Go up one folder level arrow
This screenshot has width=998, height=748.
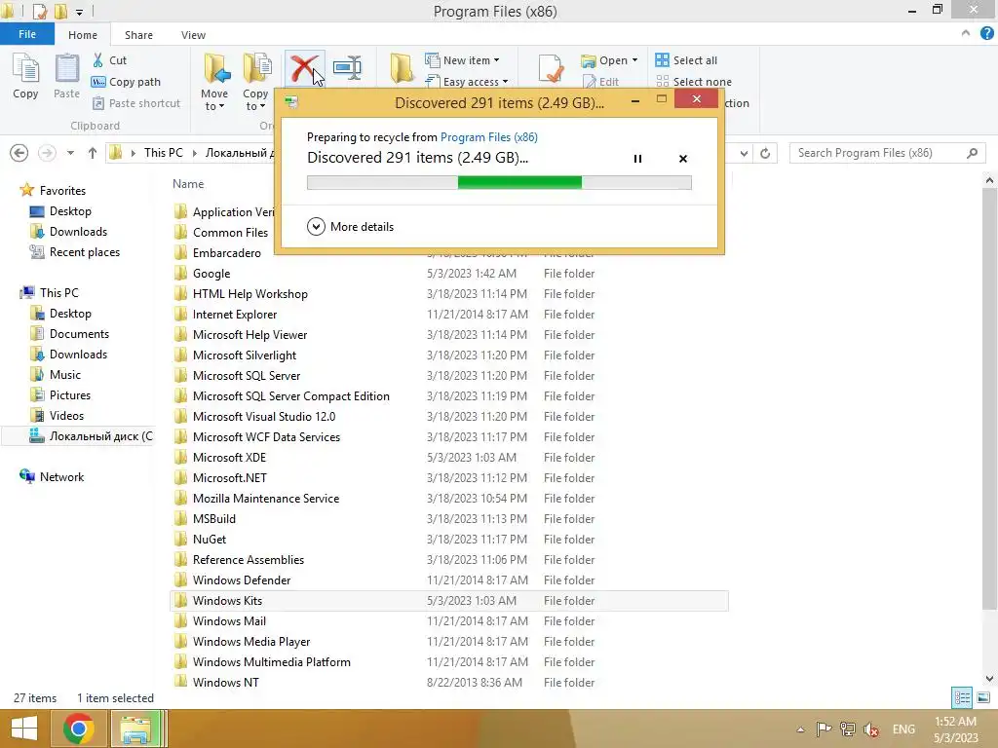(x=93, y=153)
